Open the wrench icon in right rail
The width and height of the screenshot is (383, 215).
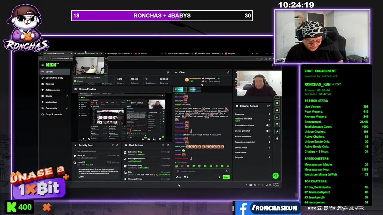click(277, 131)
